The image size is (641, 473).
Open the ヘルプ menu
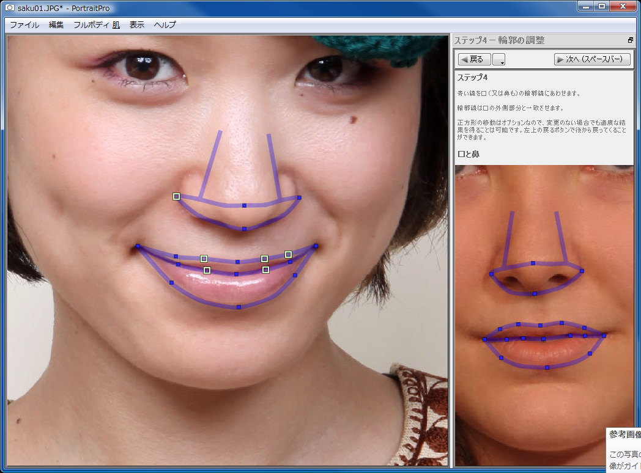point(165,25)
